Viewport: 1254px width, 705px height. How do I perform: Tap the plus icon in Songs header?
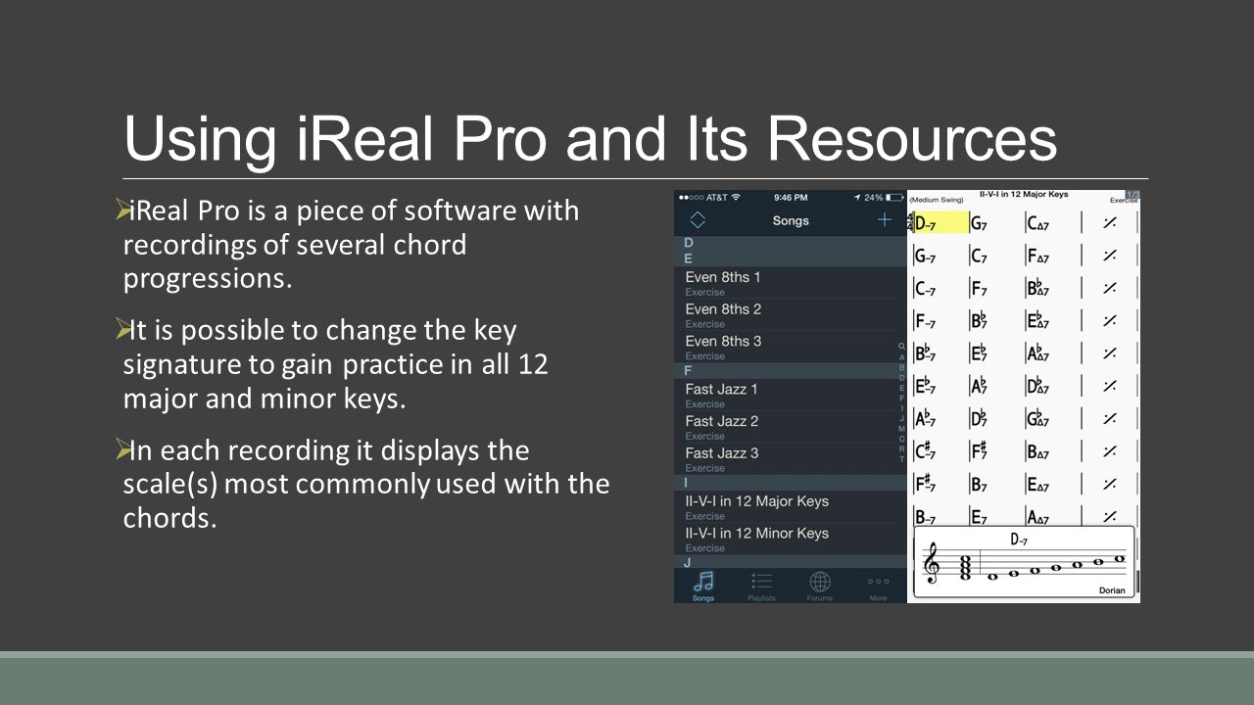tap(885, 220)
